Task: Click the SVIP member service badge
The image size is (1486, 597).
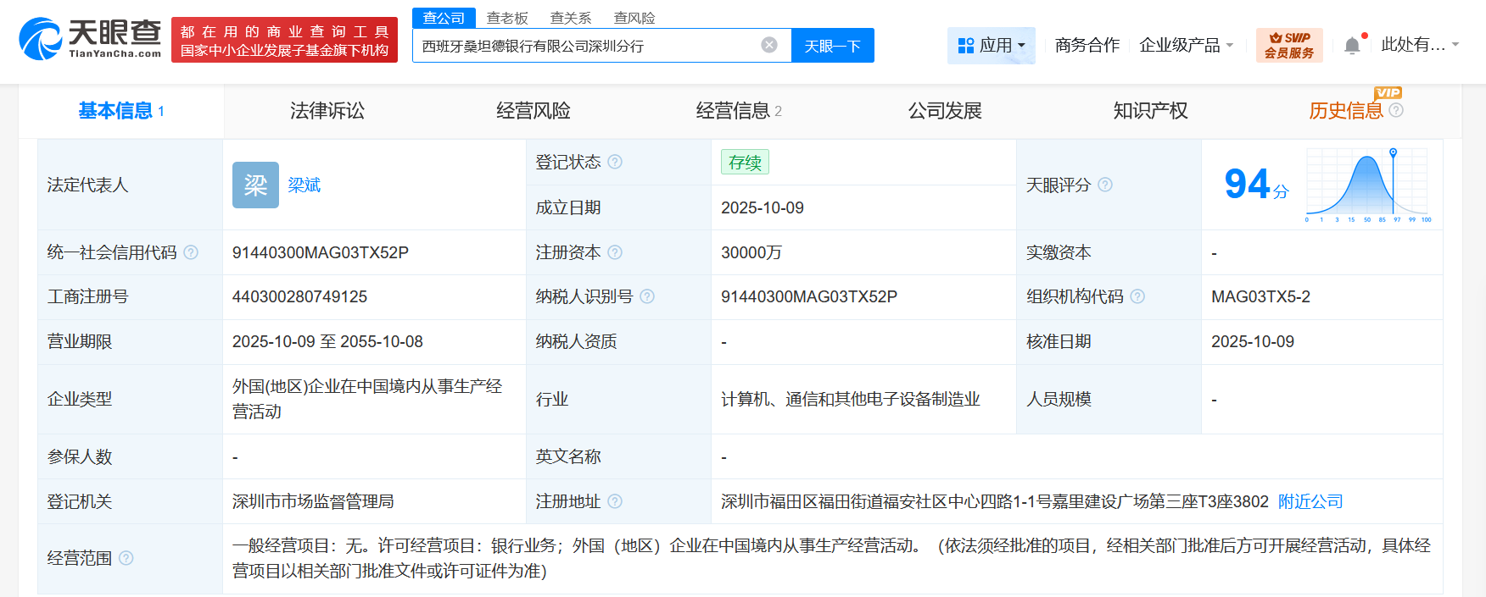Action: (x=1288, y=46)
